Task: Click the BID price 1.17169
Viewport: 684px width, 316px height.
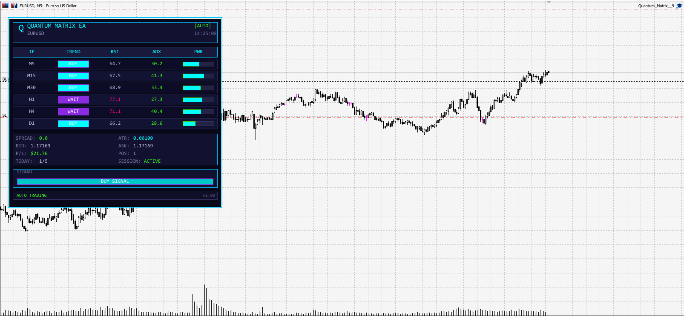Action: (x=40, y=146)
